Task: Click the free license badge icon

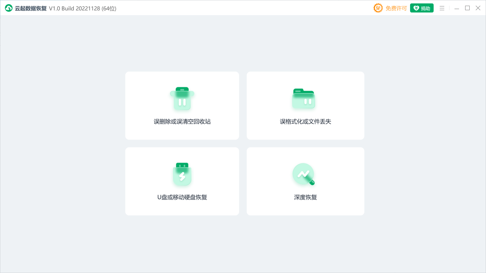Action: (x=378, y=8)
